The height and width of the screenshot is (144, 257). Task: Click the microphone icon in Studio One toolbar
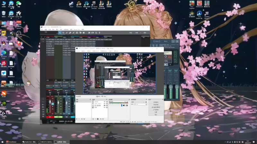100,33
